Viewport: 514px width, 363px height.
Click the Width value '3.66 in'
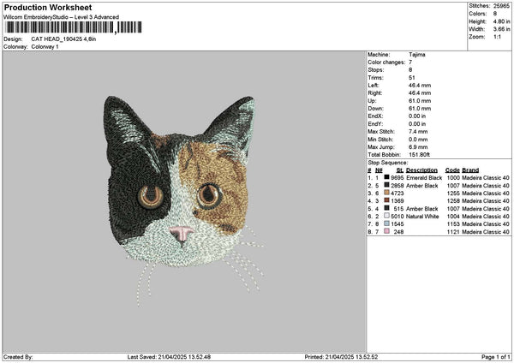click(501, 29)
